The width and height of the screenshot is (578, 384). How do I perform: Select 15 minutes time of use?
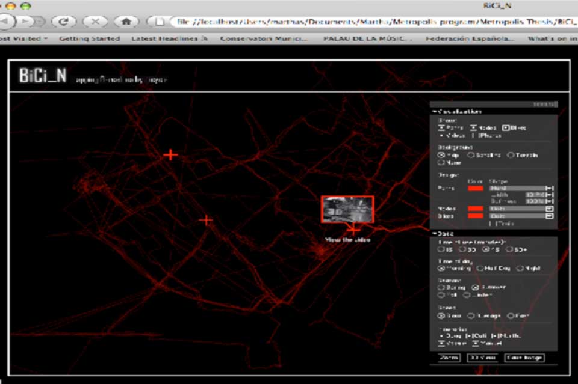pos(441,249)
